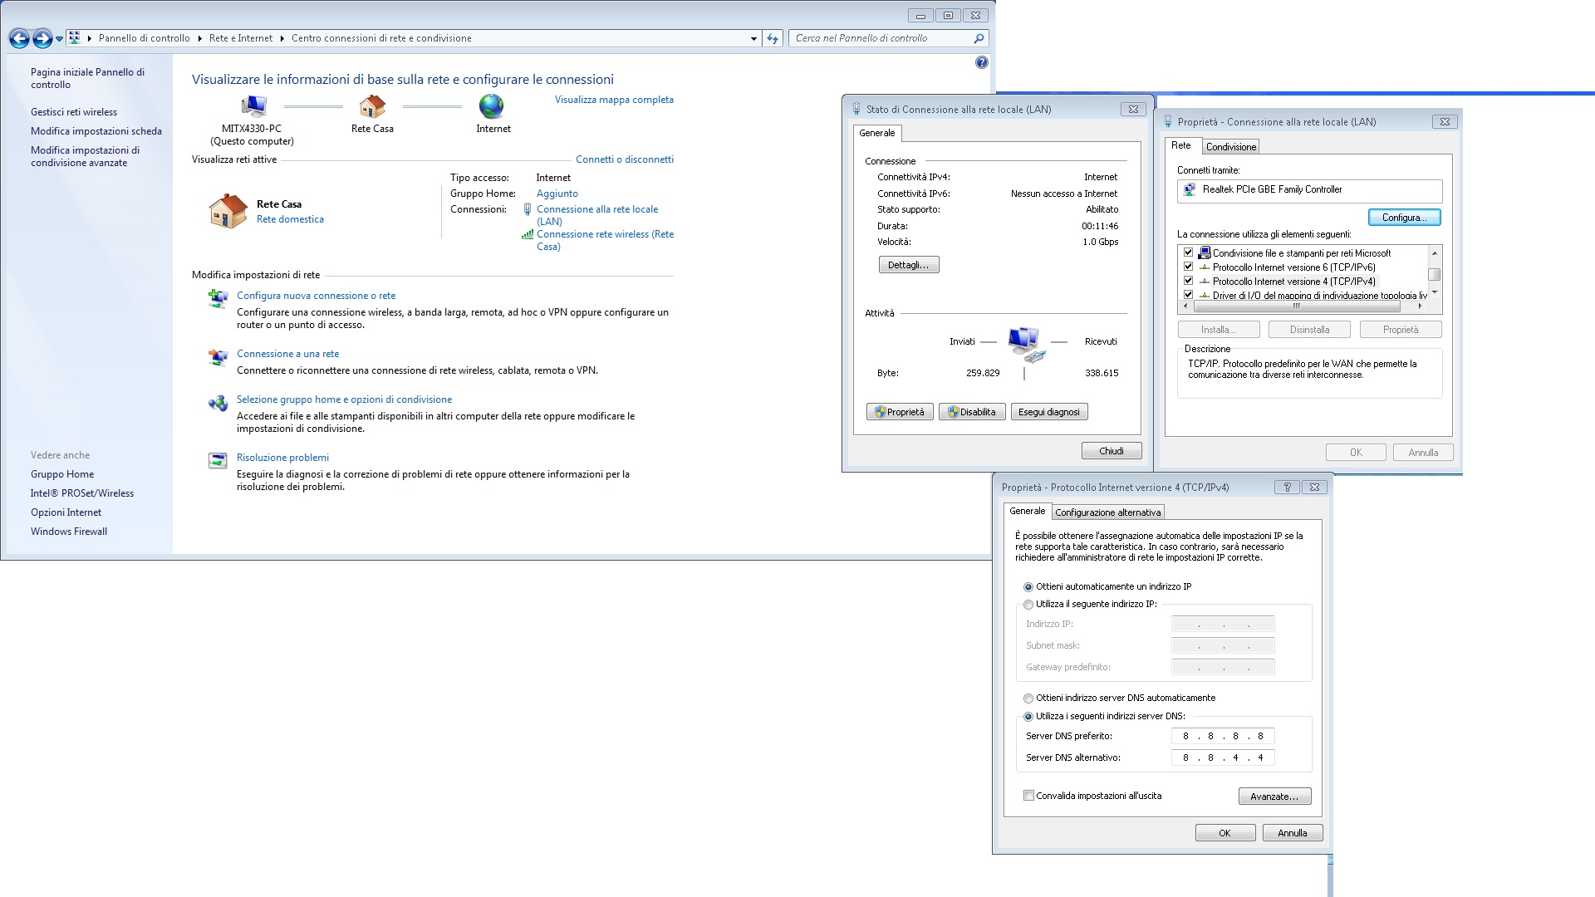Go forward with the Forward arrow
Viewport: 1595px width, 897px height.
[42, 38]
